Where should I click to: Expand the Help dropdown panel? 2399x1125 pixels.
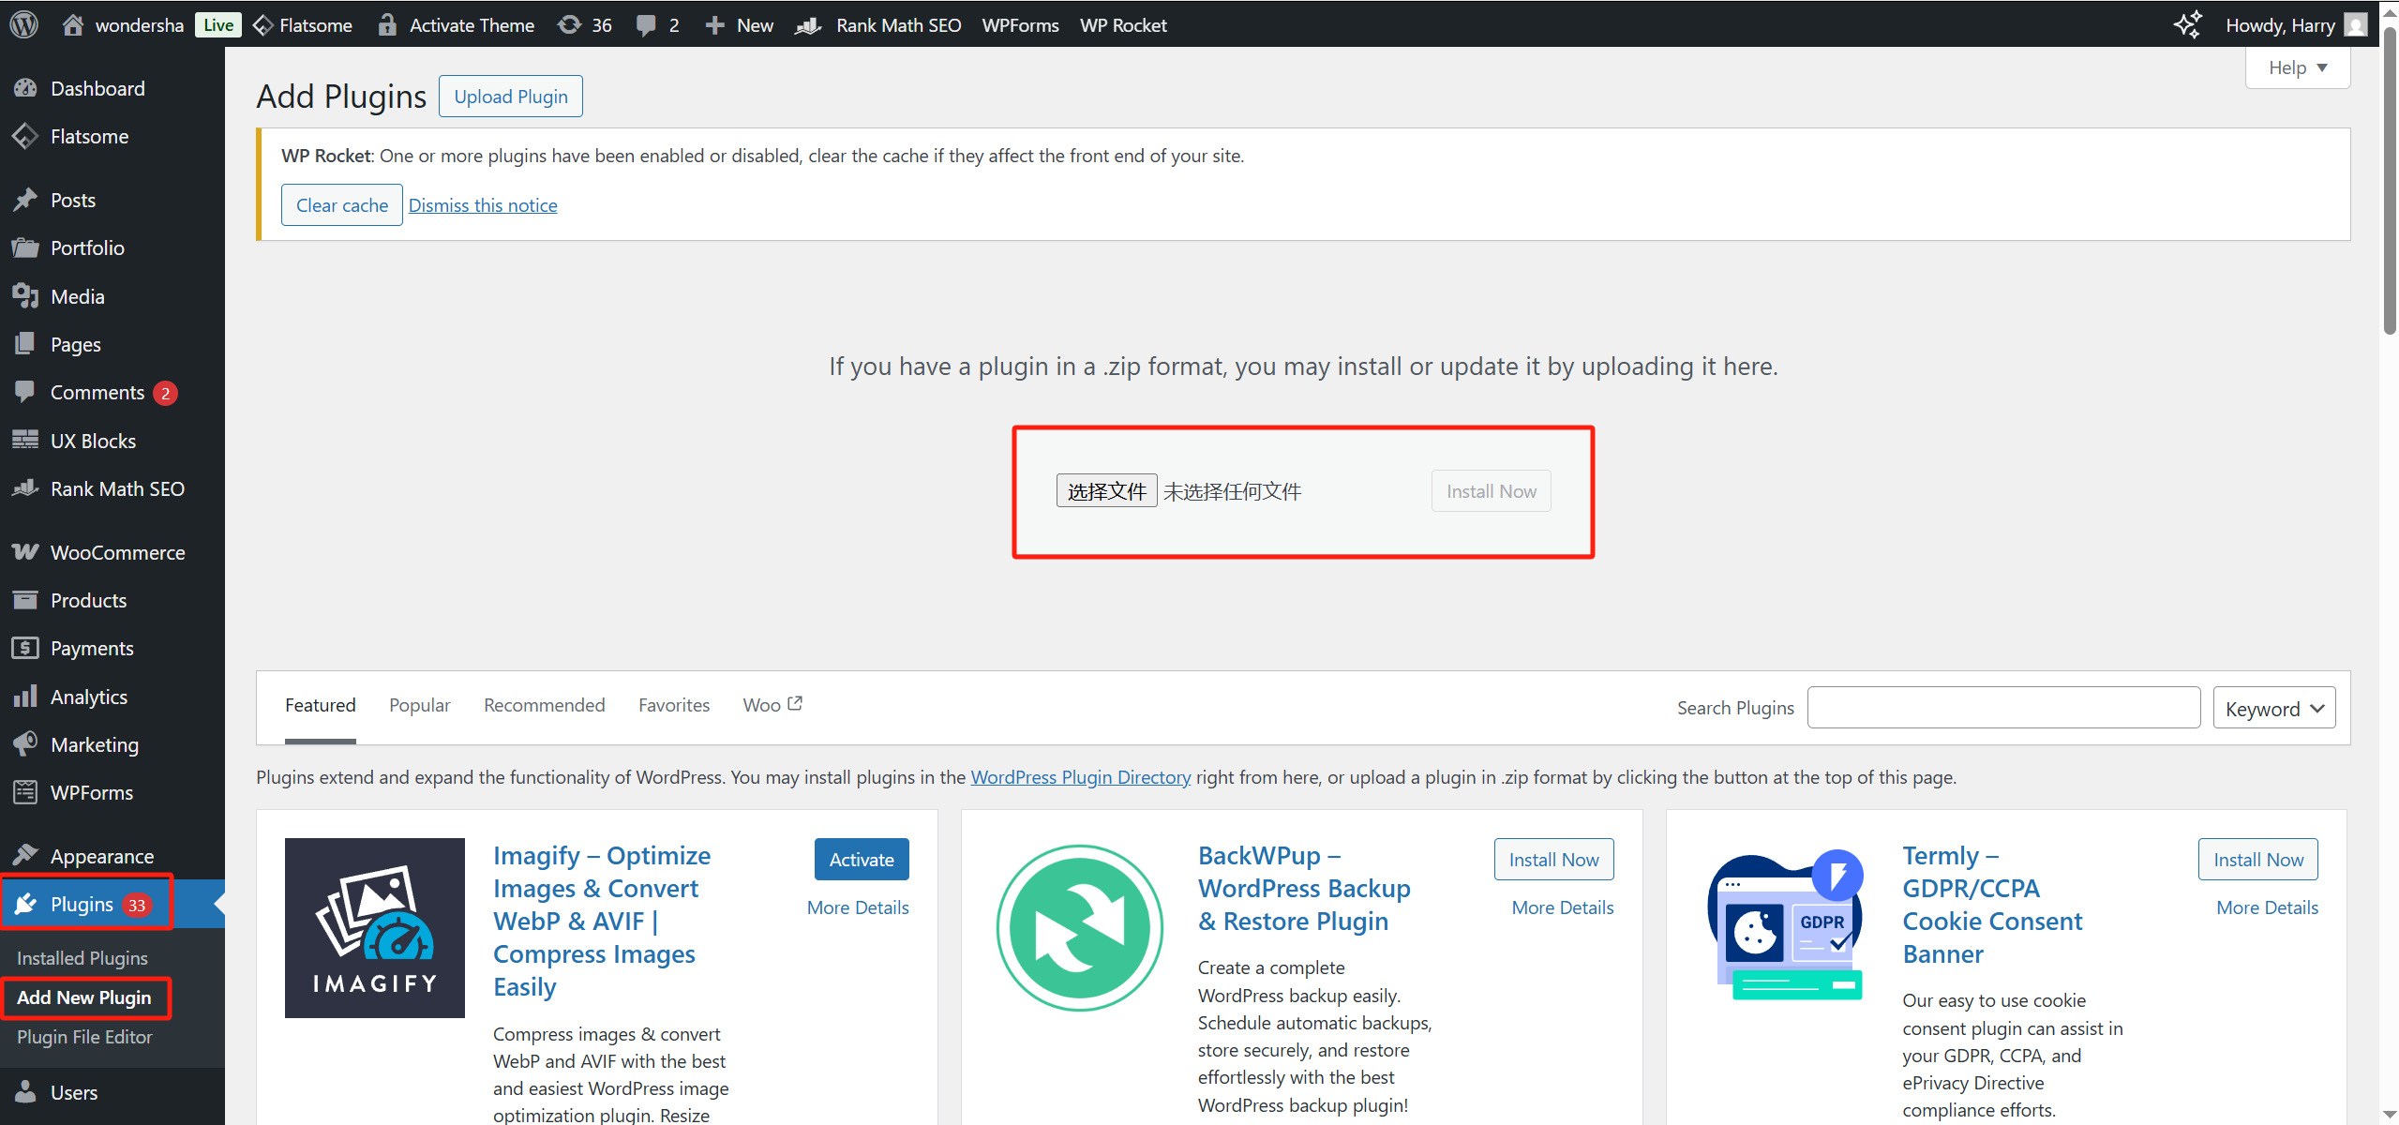coord(2297,67)
